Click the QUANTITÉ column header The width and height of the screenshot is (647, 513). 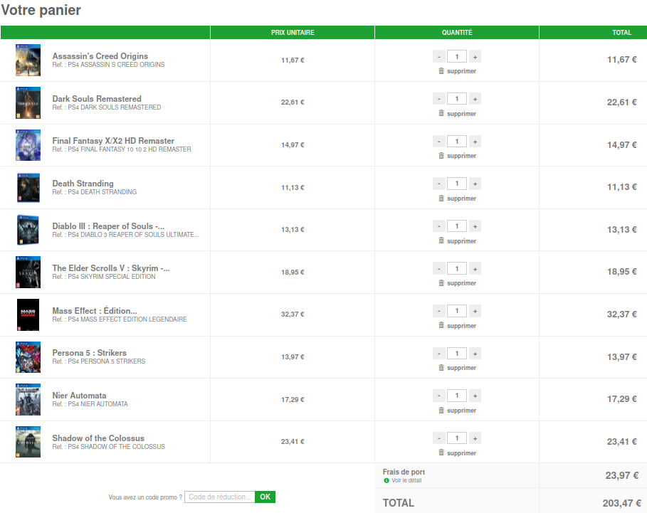point(457,33)
